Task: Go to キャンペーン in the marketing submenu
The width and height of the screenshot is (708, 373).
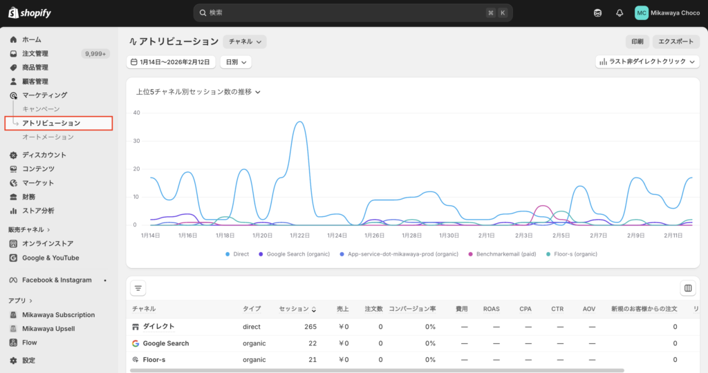Action: coord(41,109)
